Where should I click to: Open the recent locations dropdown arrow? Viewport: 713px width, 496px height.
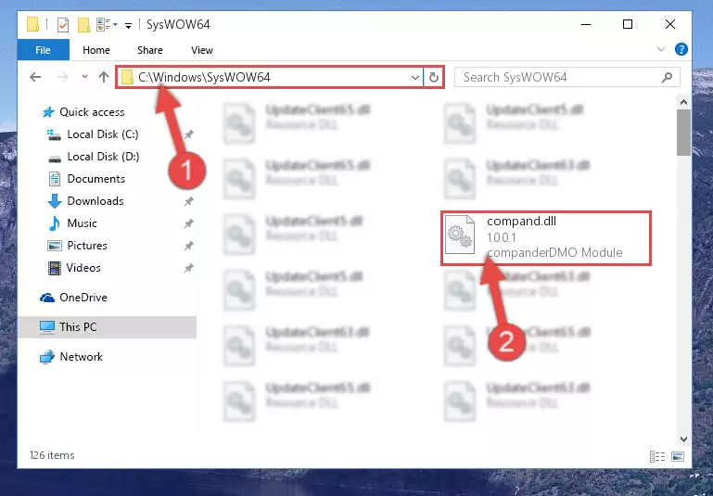[84, 77]
